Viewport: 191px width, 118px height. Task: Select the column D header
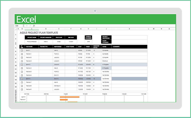click(45, 29)
